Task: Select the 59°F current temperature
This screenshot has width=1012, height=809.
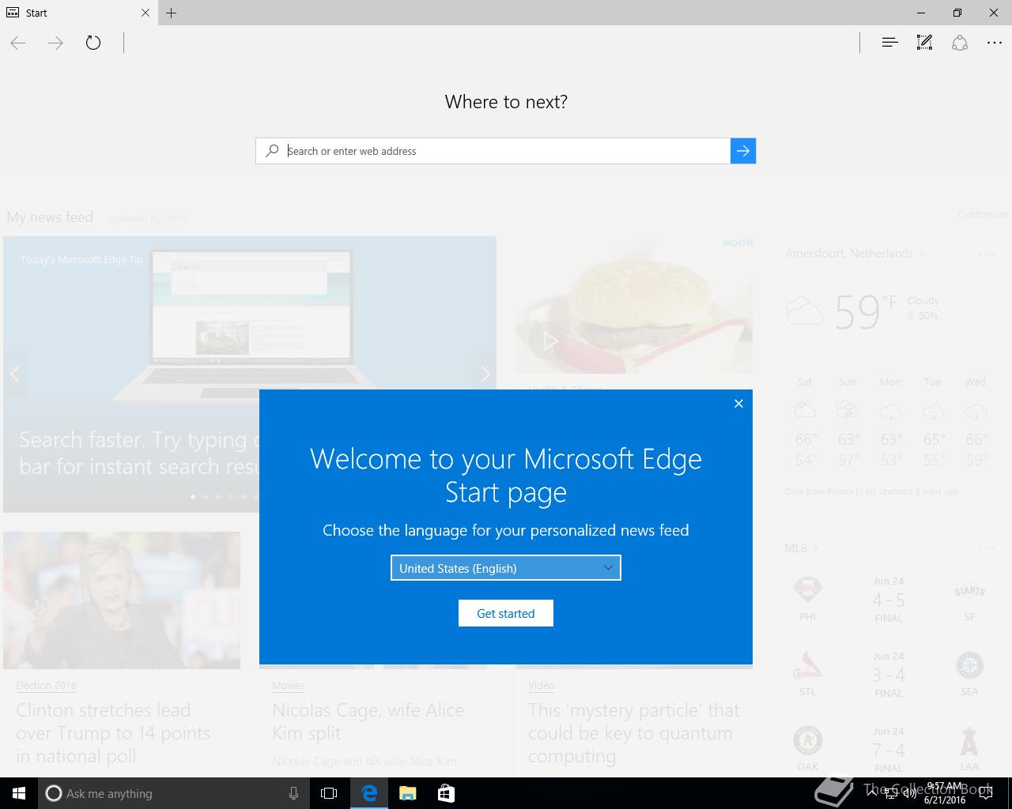Action: coord(866,311)
